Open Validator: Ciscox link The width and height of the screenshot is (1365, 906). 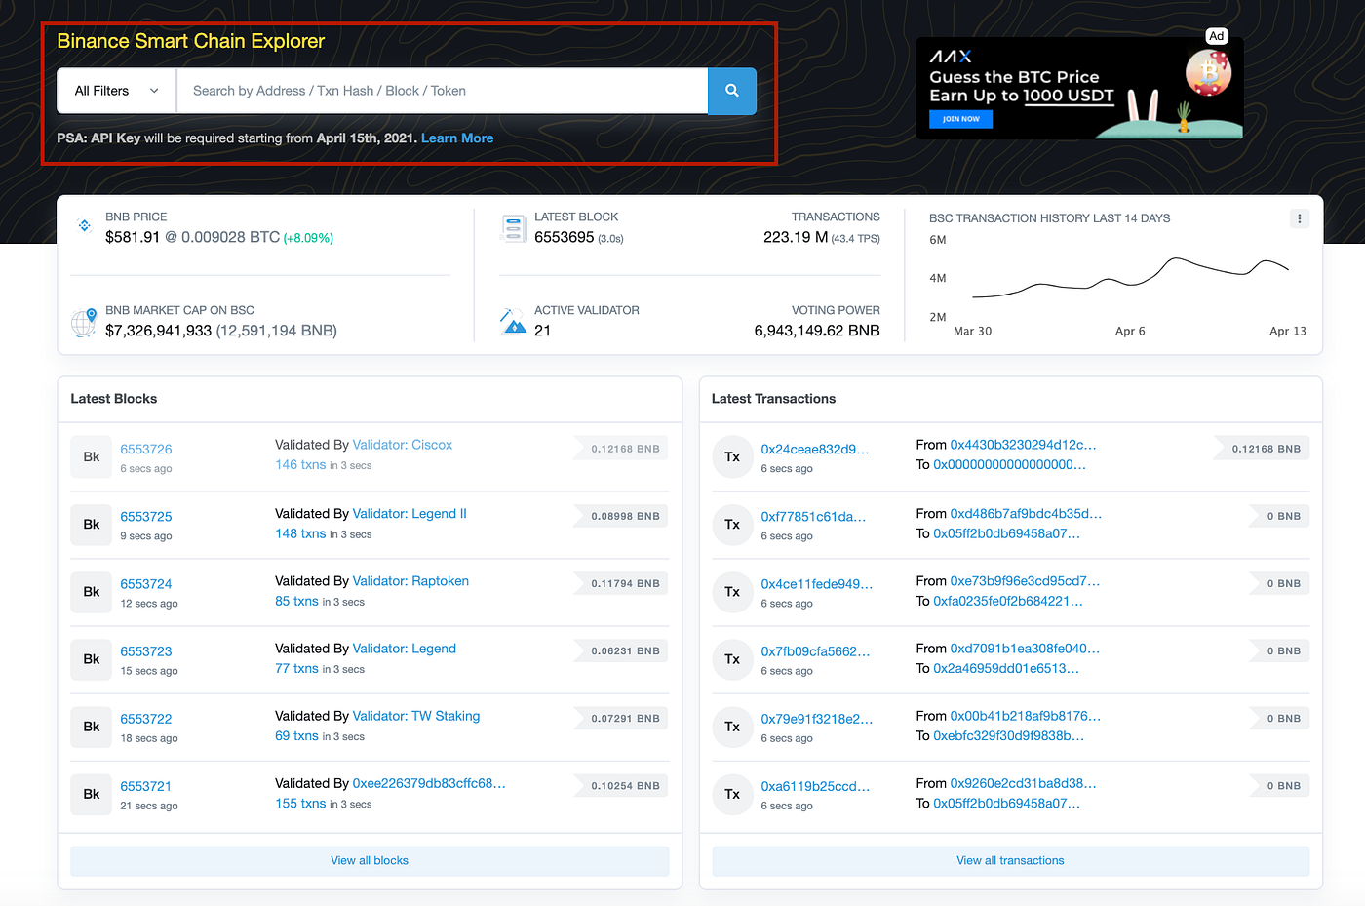(403, 445)
